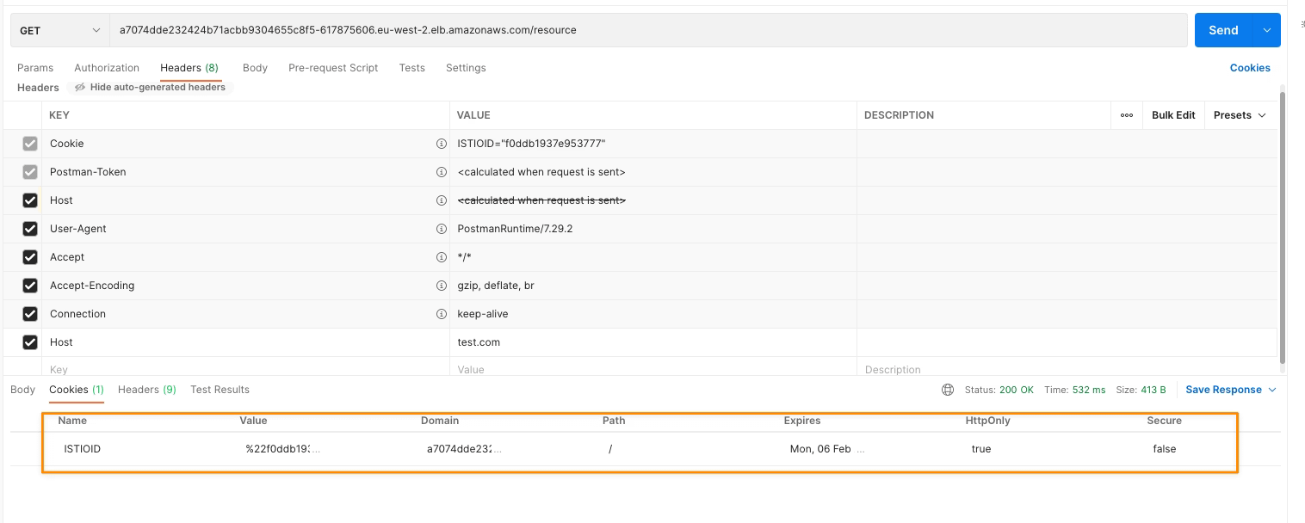The image size is (1305, 523).
Task: Click the info icon next to Connection header
Action: click(x=440, y=314)
